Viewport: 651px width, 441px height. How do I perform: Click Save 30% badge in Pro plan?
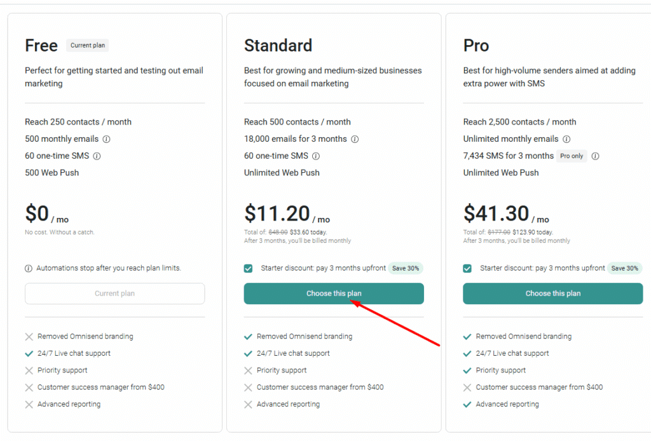pos(624,268)
